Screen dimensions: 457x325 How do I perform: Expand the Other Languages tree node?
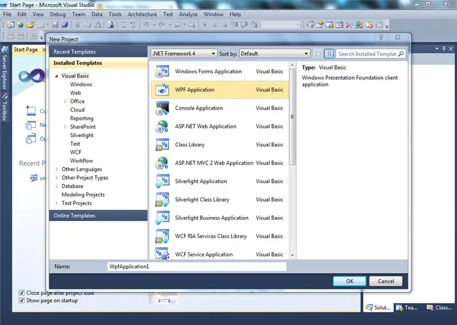pyautogui.click(x=57, y=169)
